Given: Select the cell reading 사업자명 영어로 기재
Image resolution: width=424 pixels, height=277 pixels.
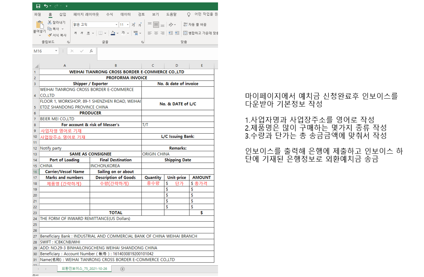Looking at the screenshot, I should [90, 131].
